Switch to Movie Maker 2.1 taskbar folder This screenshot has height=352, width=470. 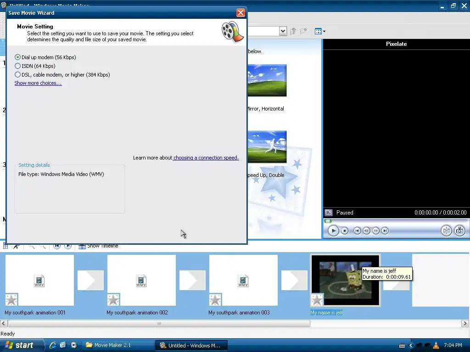118,346
